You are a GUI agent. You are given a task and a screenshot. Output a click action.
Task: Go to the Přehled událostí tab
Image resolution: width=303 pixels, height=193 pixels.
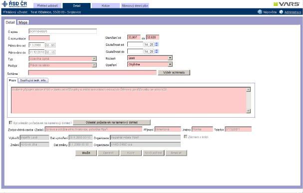(x=47, y=6)
